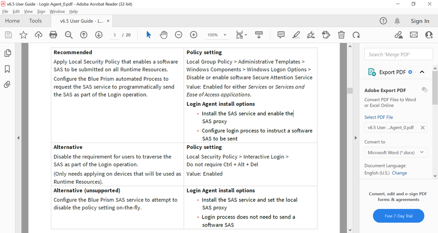Viewport: 438px width, 233px height.
Task: Click the Free 7-Day Trial button
Action: pos(398,216)
